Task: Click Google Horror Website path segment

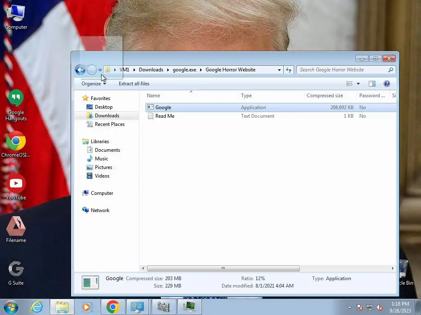Action: [x=230, y=70]
